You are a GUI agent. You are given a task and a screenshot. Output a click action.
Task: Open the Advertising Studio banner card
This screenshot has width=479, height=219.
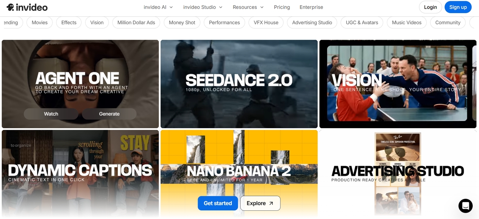pyautogui.click(x=398, y=173)
